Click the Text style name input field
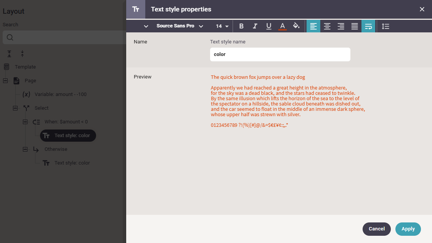Screen dimensions: 432x243 pyautogui.click(x=280, y=54)
